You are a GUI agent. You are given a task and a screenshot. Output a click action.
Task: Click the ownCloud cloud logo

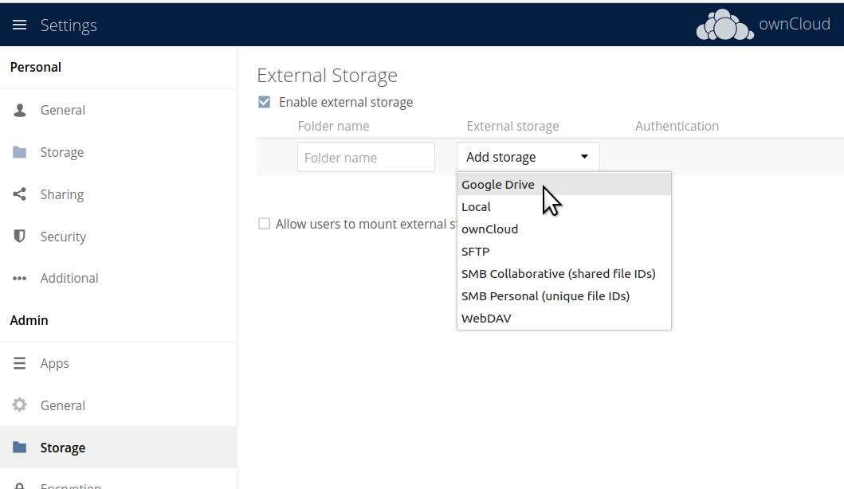coord(724,25)
